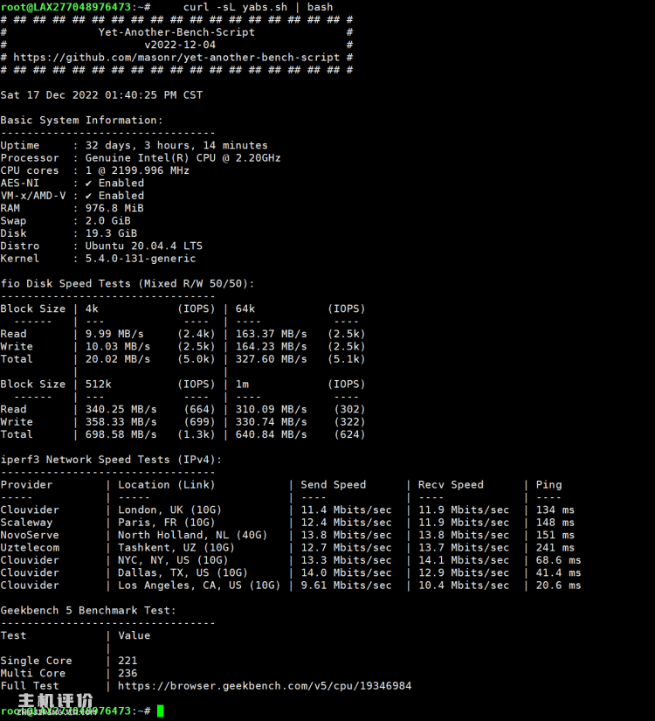Click the London ping 134 ms
Image resolution: width=655 pixels, height=721 pixels.
555,510
